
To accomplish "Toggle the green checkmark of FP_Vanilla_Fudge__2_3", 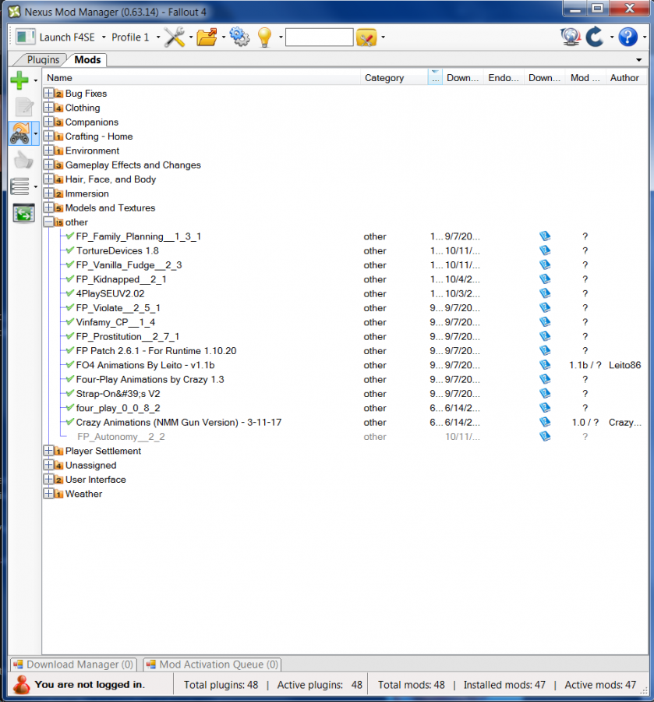I will pyautogui.click(x=70, y=264).
